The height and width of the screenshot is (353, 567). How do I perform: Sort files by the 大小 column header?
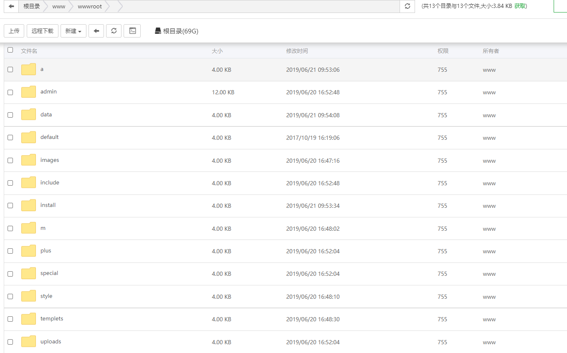click(x=217, y=51)
